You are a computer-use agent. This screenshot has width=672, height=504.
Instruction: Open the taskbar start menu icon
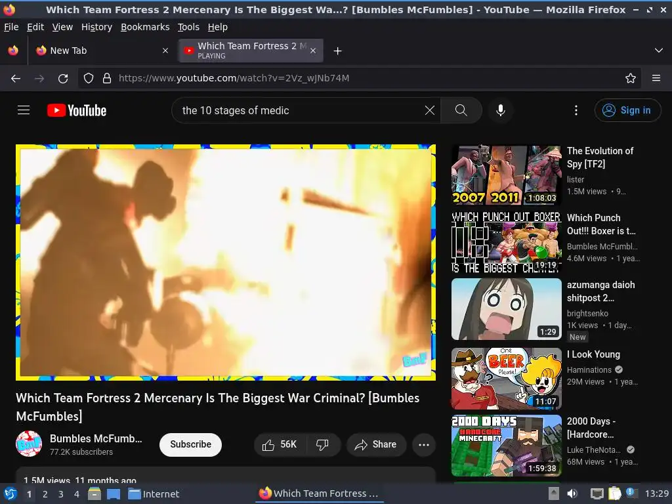10,493
